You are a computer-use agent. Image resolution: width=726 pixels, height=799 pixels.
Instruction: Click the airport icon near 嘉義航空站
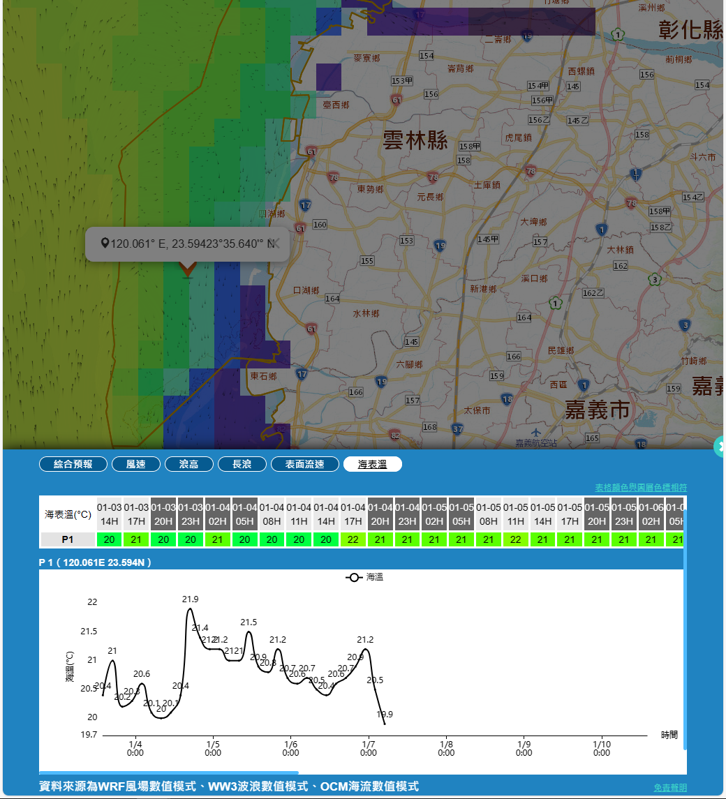point(535,432)
